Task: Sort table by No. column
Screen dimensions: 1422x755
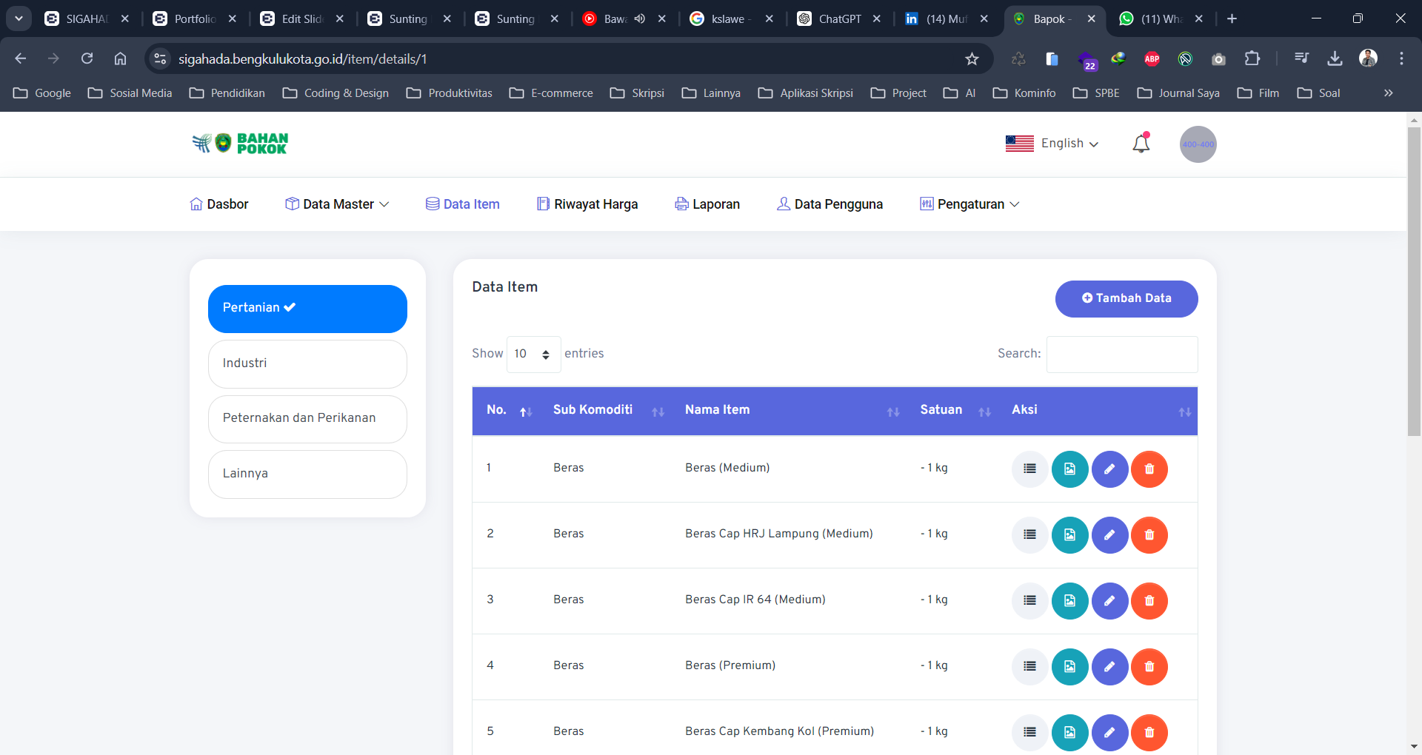Action: click(x=510, y=411)
